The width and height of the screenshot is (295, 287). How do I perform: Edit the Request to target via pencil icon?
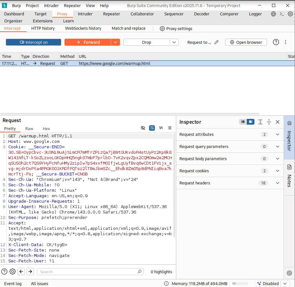(x=216, y=42)
